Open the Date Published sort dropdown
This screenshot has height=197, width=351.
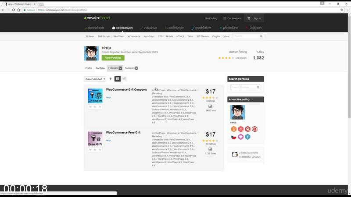click(95, 79)
